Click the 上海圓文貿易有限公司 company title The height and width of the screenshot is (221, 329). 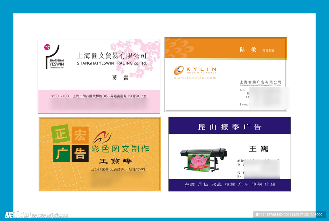pyautogui.click(x=111, y=56)
